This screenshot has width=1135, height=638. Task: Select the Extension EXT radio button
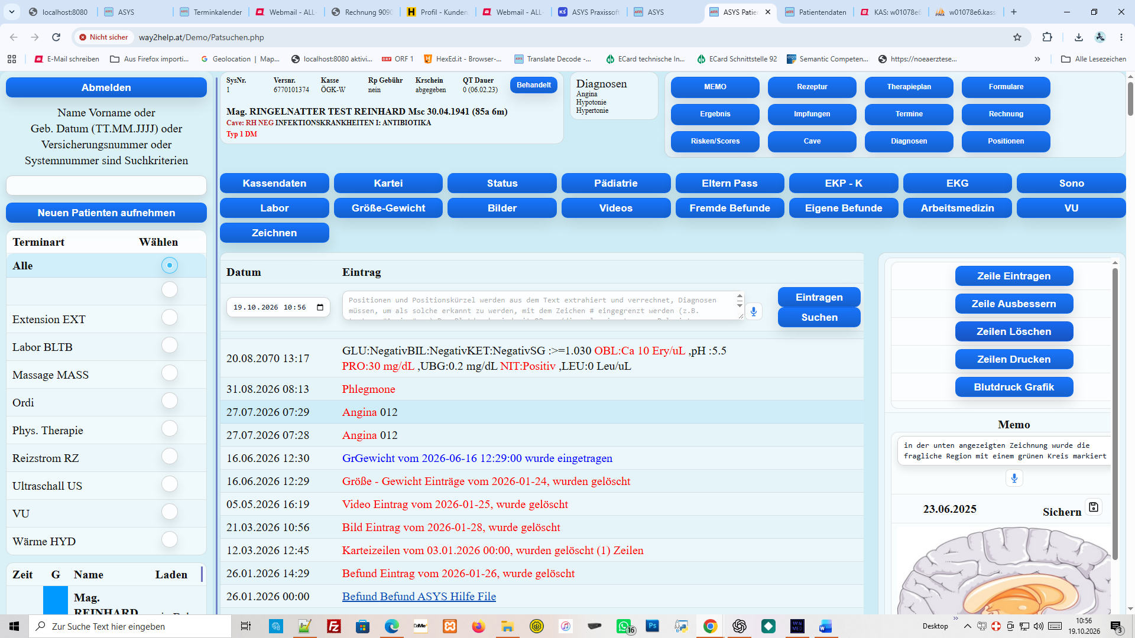pos(170,318)
